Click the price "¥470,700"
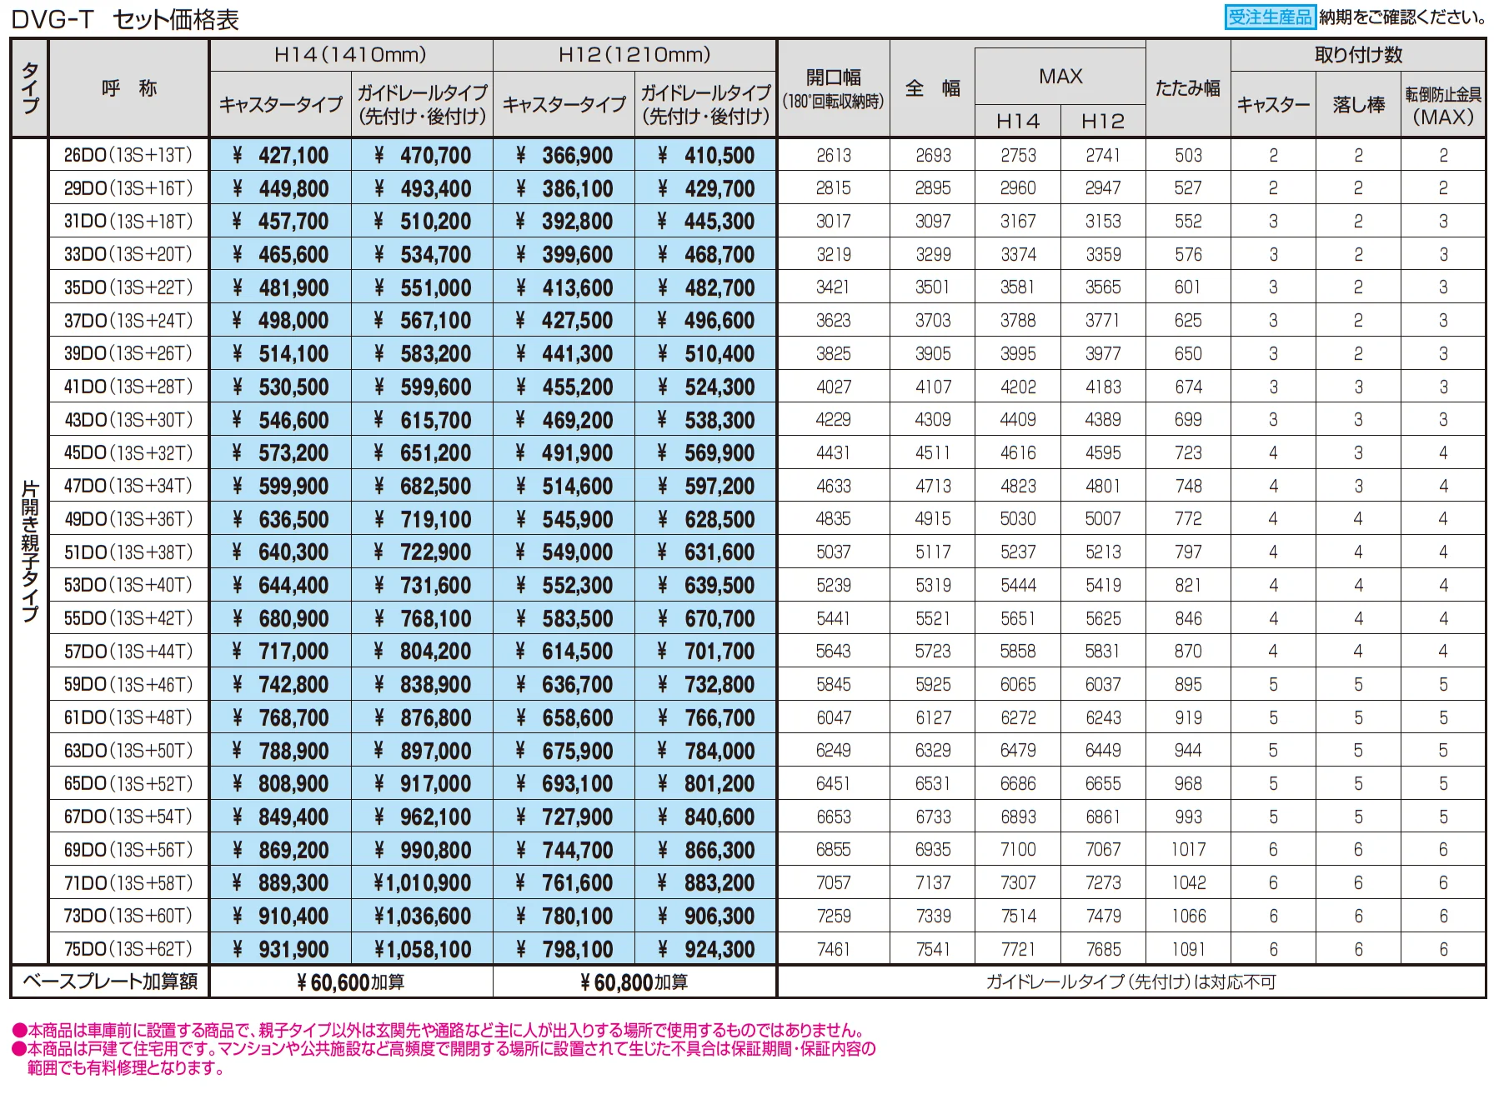The width and height of the screenshot is (1499, 1099). [423, 155]
